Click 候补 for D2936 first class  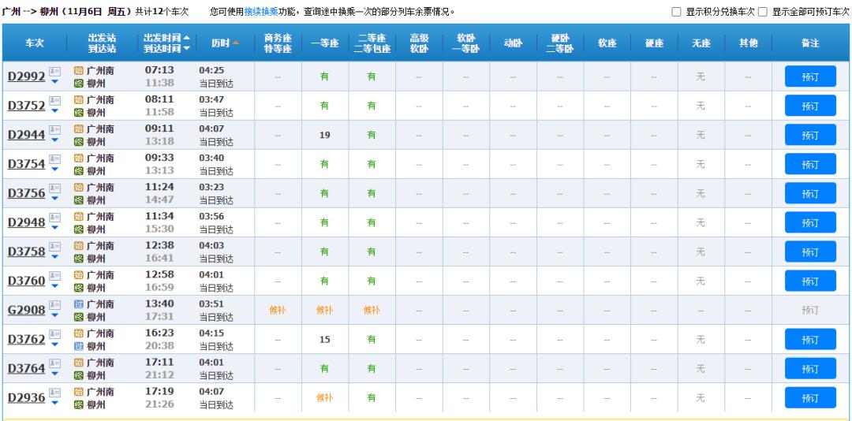point(324,397)
